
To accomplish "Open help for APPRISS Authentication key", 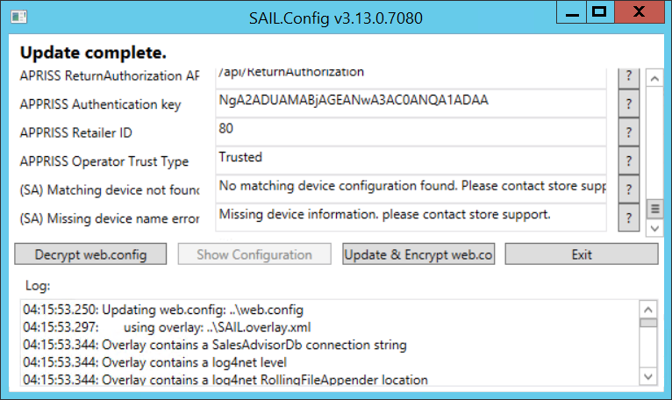I will pyautogui.click(x=629, y=104).
